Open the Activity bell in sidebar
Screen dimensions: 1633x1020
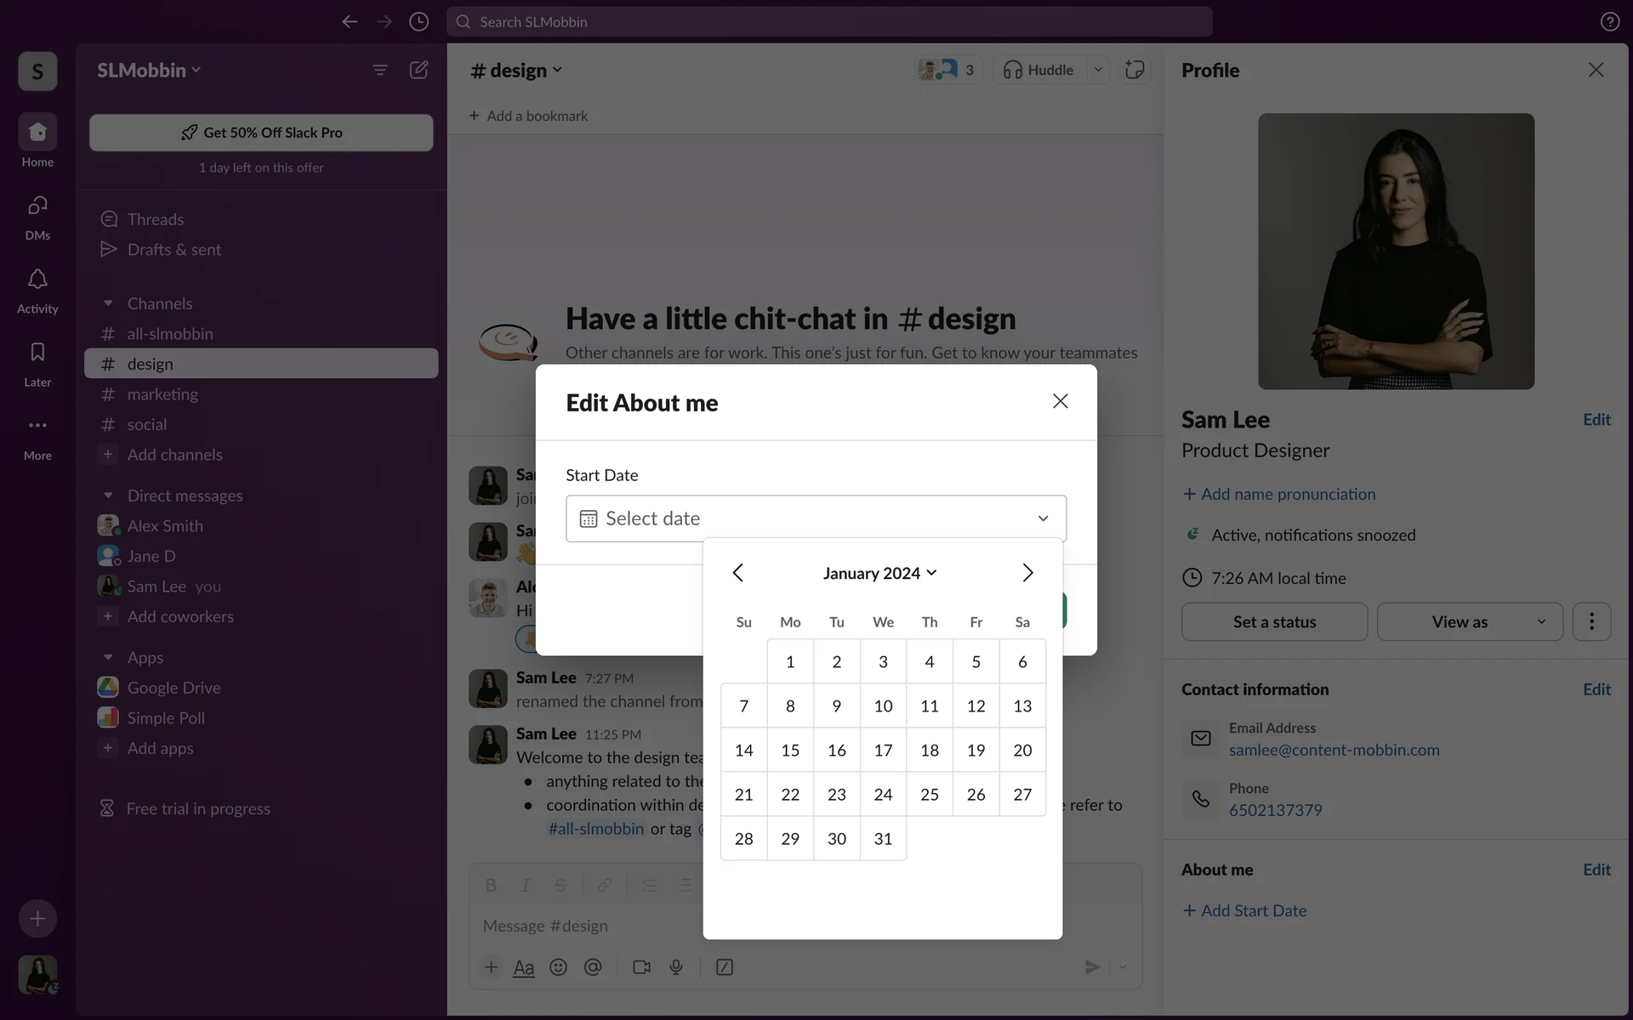click(37, 290)
